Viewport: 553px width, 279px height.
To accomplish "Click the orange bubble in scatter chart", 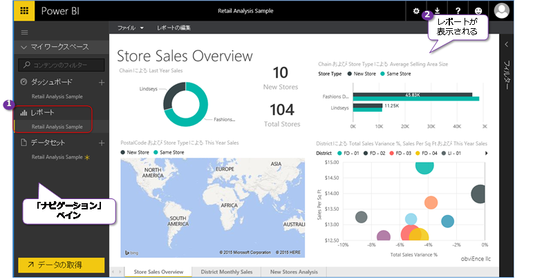I will [x=431, y=203].
